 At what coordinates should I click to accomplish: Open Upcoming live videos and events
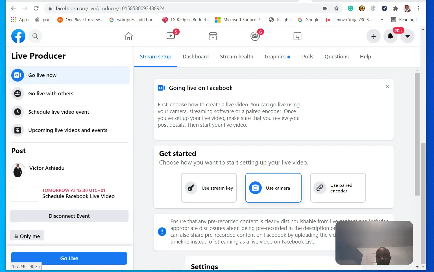point(69,130)
